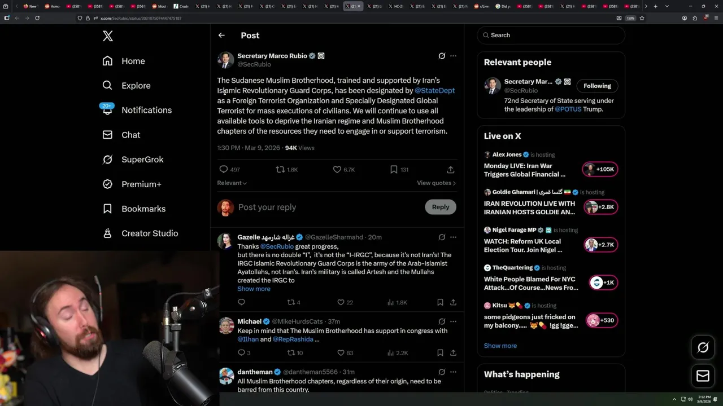Open Bookmarks in the sidebar
This screenshot has width=723, height=406.
134,209
